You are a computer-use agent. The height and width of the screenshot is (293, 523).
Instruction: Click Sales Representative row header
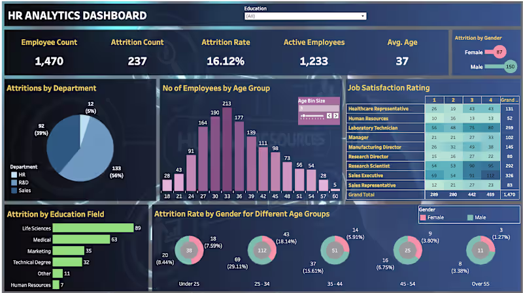(x=385, y=185)
